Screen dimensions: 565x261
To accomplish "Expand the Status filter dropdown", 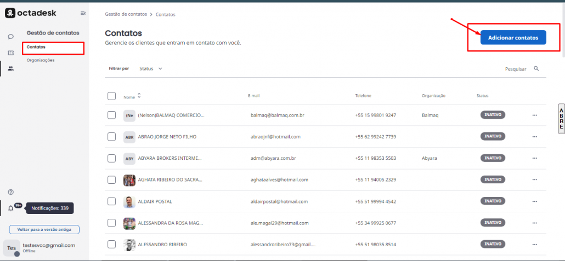I will point(151,68).
